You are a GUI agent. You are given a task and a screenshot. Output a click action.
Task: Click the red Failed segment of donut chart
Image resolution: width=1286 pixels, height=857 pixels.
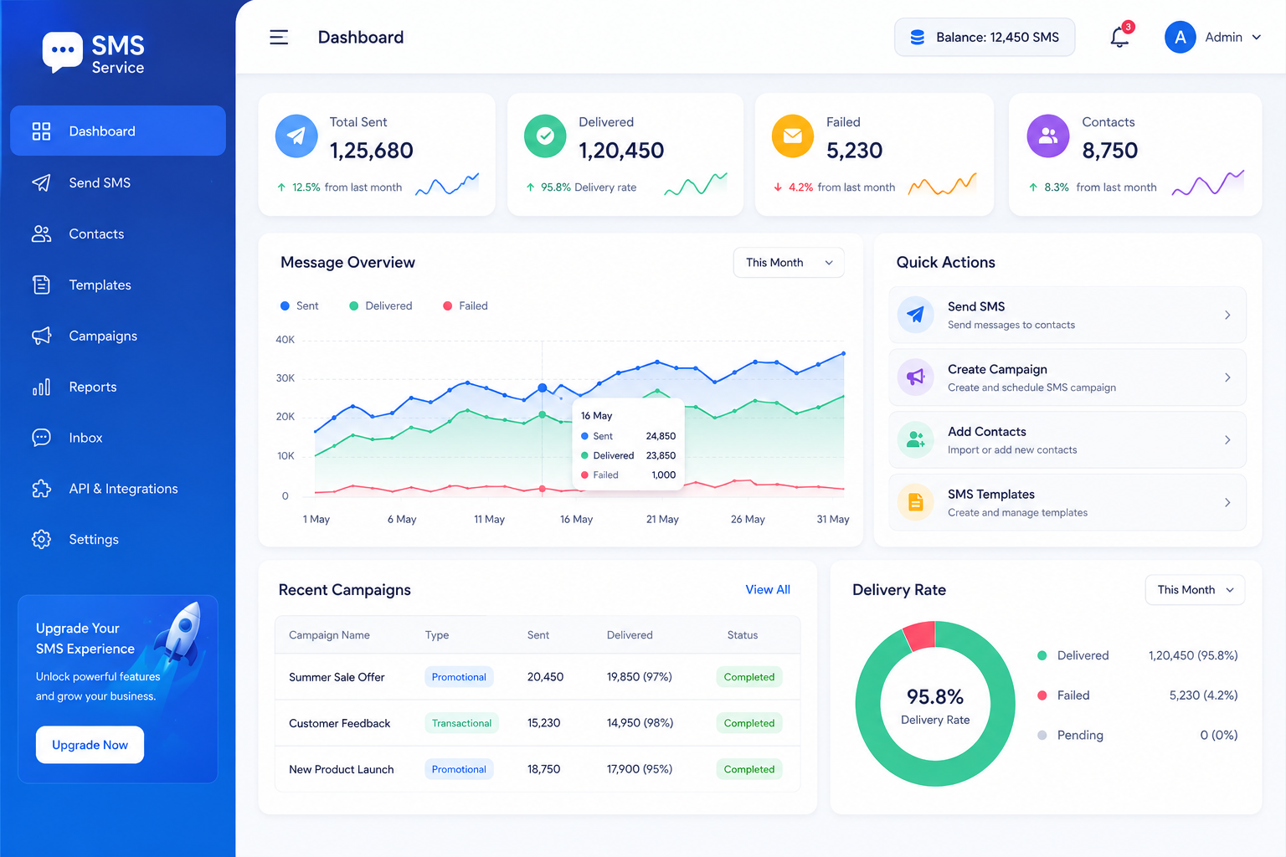pyautogui.click(x=920, y=635)
